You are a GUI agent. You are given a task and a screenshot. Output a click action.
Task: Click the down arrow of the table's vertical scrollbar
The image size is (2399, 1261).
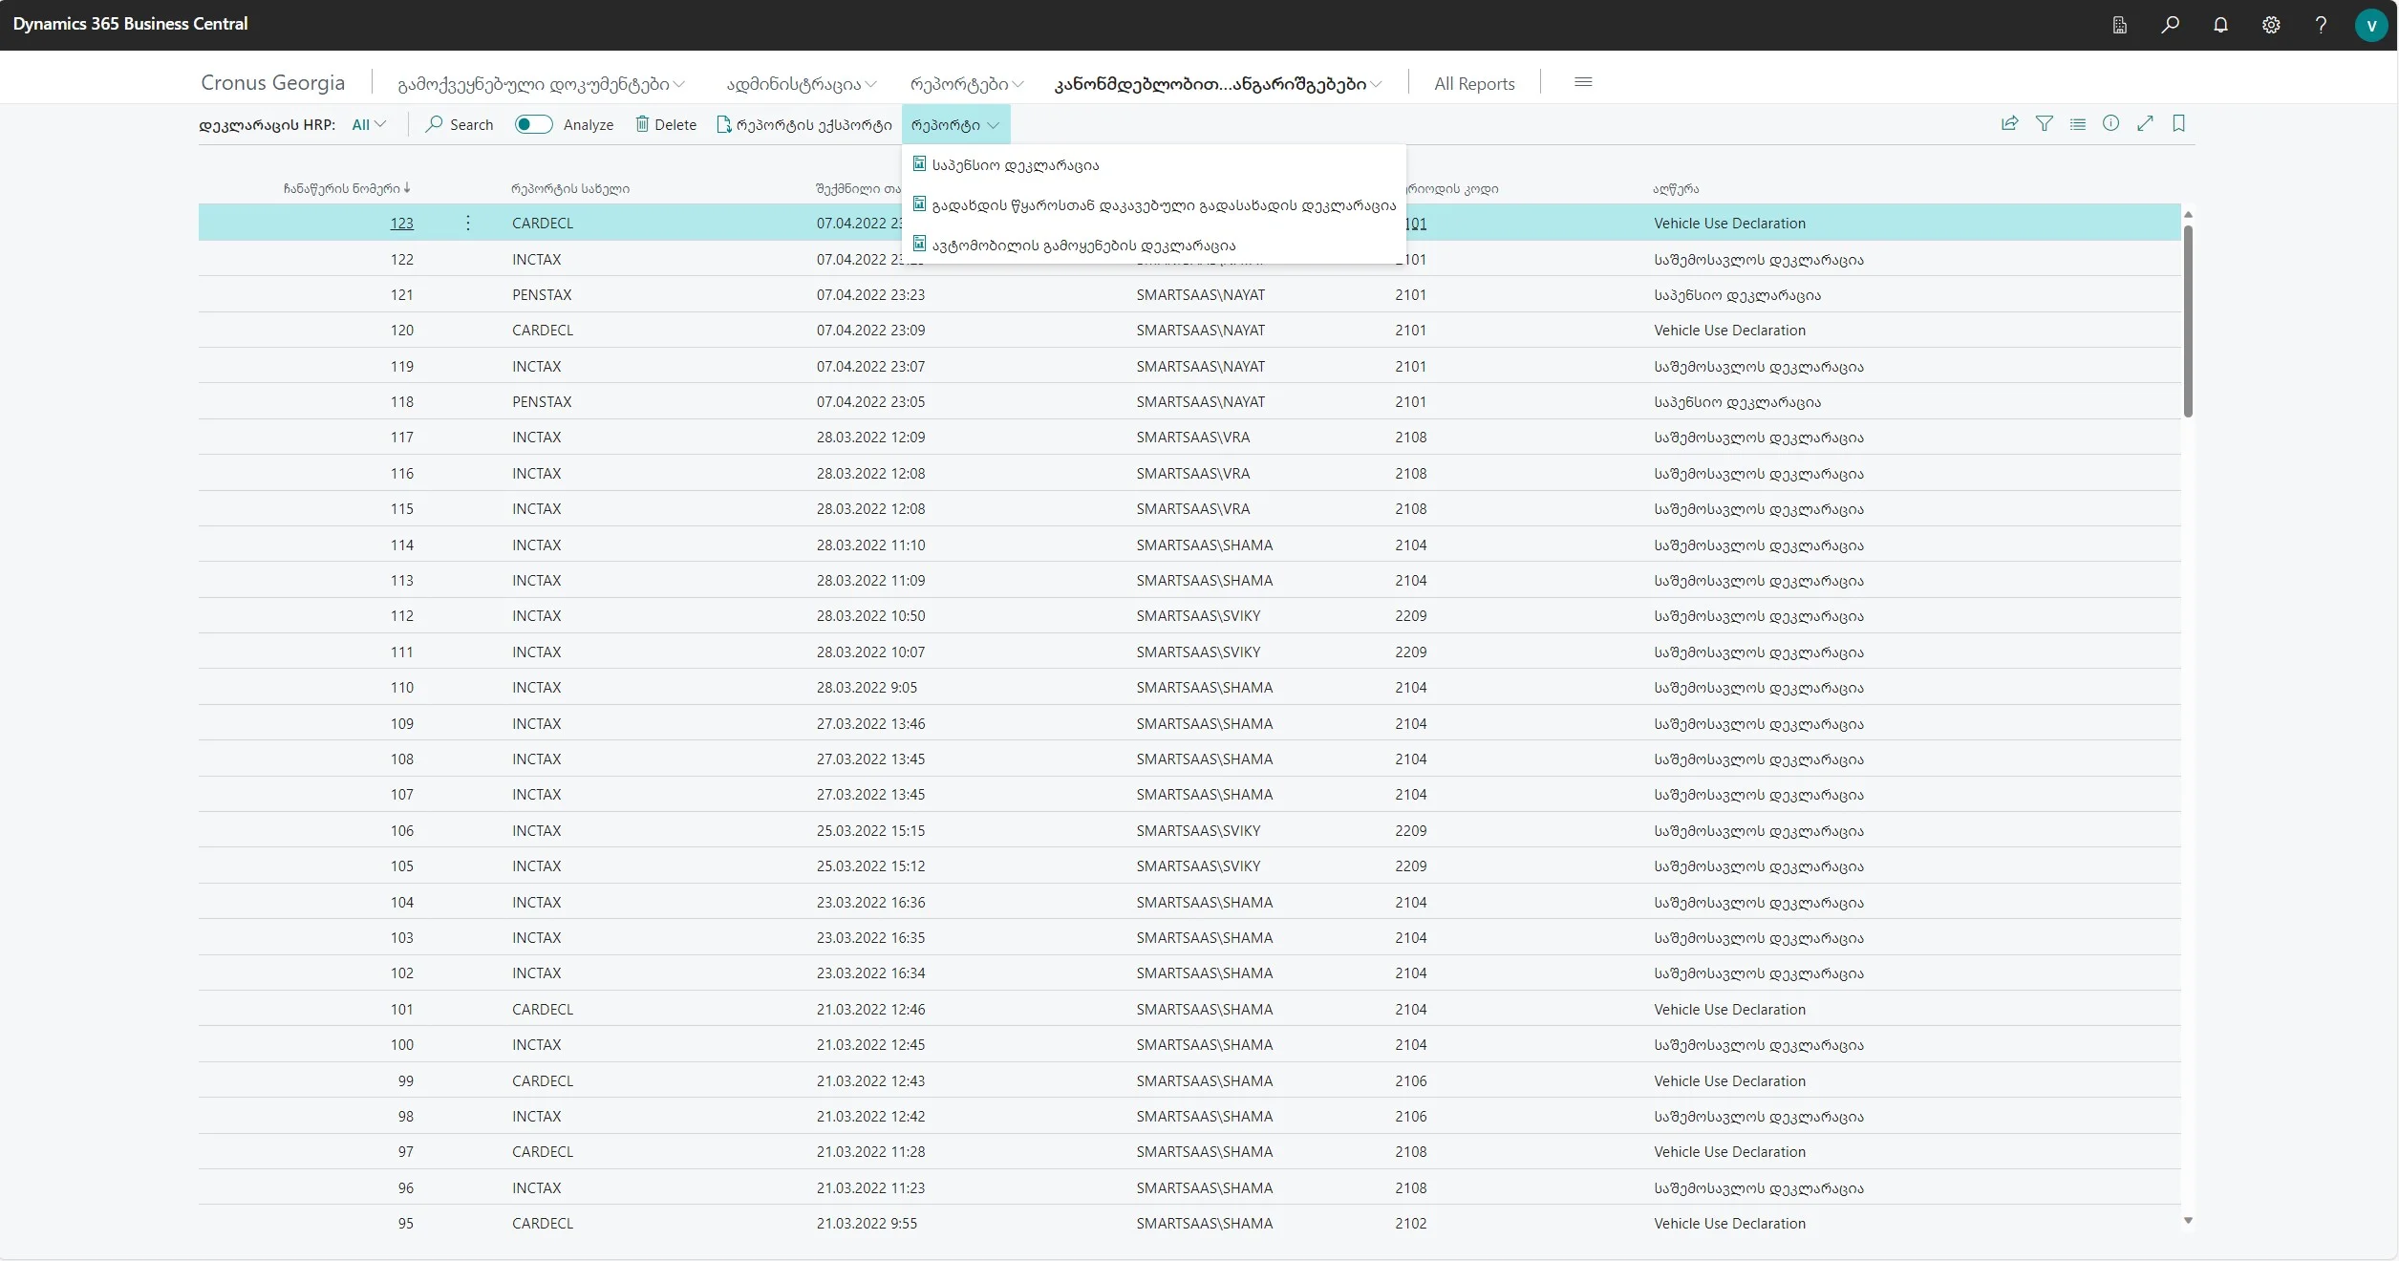(2188, 1221)
